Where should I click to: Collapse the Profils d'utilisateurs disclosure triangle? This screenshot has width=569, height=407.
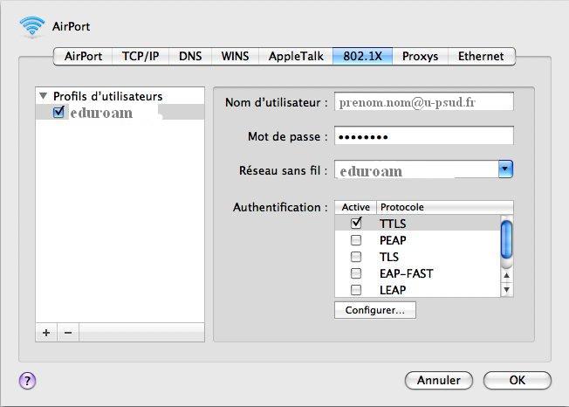tap(43, 96)
